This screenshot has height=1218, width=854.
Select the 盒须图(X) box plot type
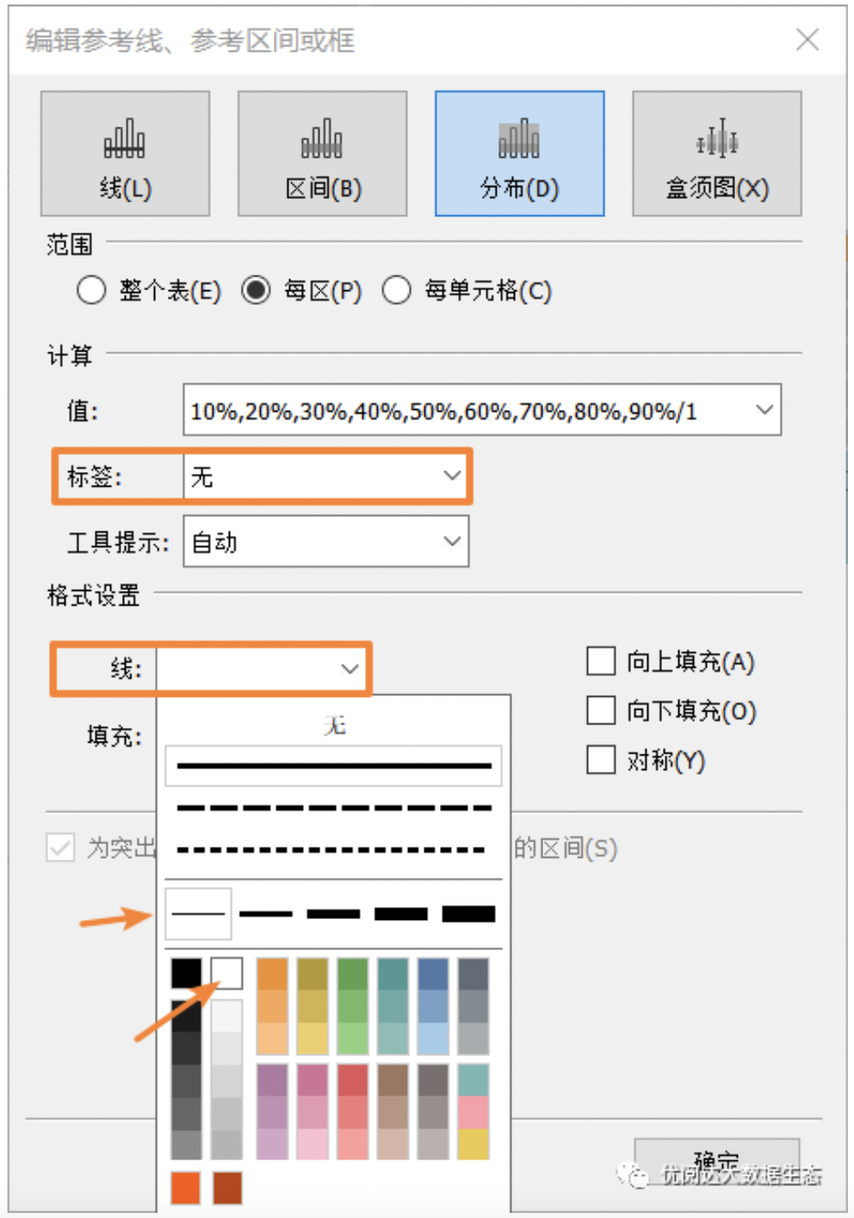click(716, 153)
